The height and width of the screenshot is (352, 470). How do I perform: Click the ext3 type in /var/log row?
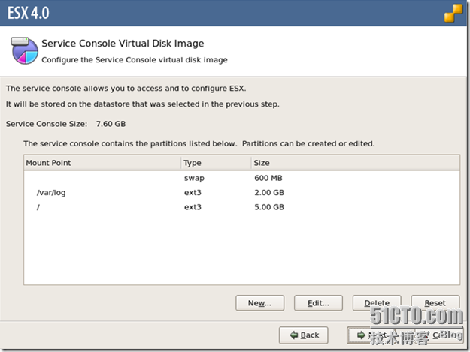(x=193, y=193)
